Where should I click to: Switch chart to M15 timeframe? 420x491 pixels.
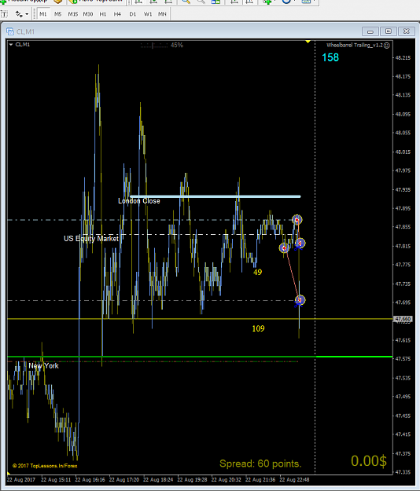click(x=72, y=14)
